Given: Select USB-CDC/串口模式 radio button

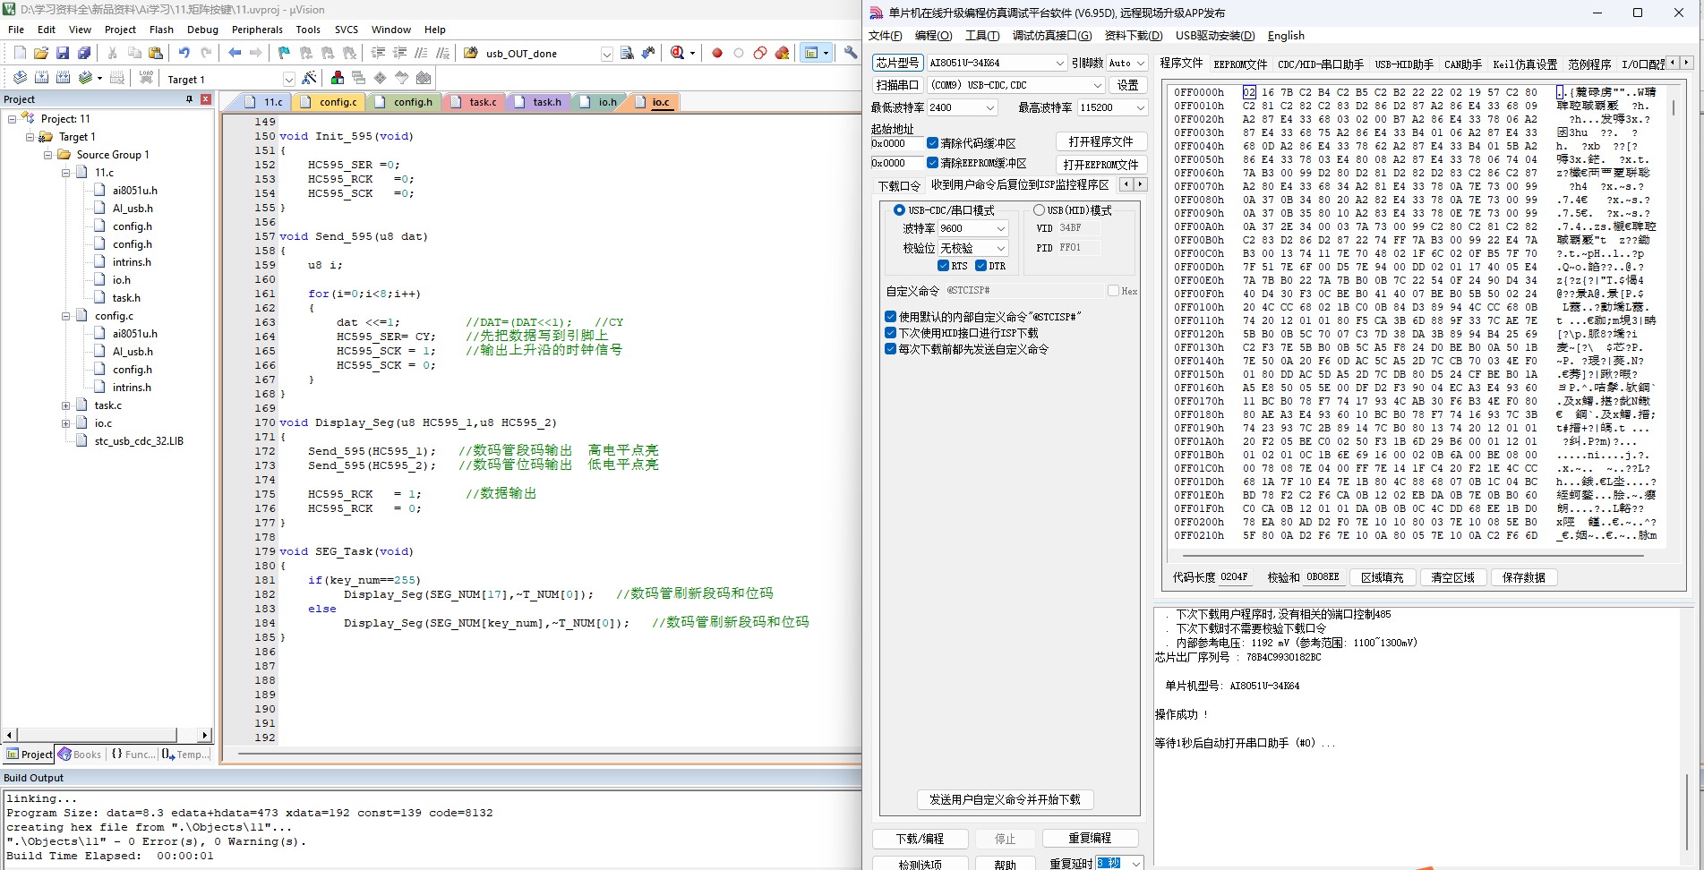Looking at the screenshot, I should (899, 210).
